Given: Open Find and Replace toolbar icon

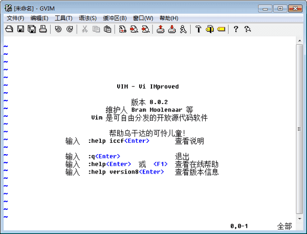Looking at the screenshot, I should point(122,30).
